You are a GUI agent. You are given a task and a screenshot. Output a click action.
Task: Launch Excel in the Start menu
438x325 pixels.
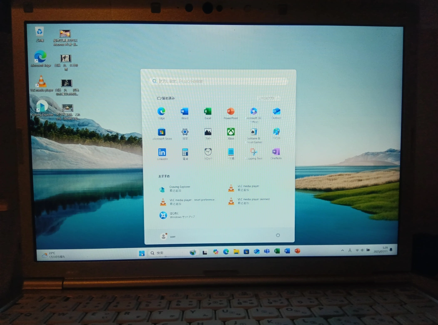click(x=207, y=112)
